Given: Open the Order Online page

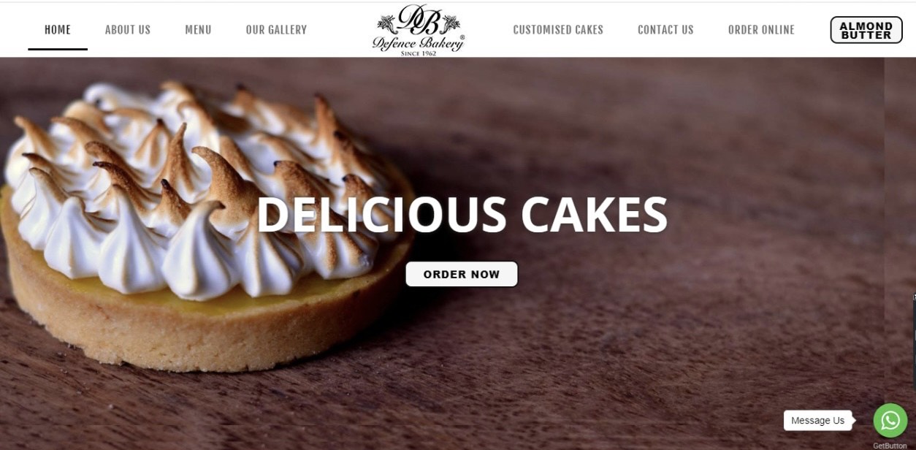Looking at the screenshot, I should [761, 30].
